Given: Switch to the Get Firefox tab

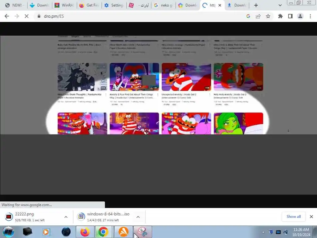Looking at the screenshot, I should pyautogui.click(x=89, y=5).
